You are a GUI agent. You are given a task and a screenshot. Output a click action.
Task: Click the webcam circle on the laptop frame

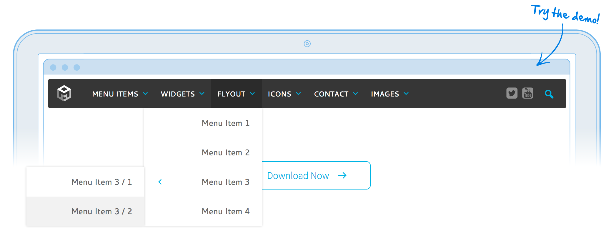307,44
